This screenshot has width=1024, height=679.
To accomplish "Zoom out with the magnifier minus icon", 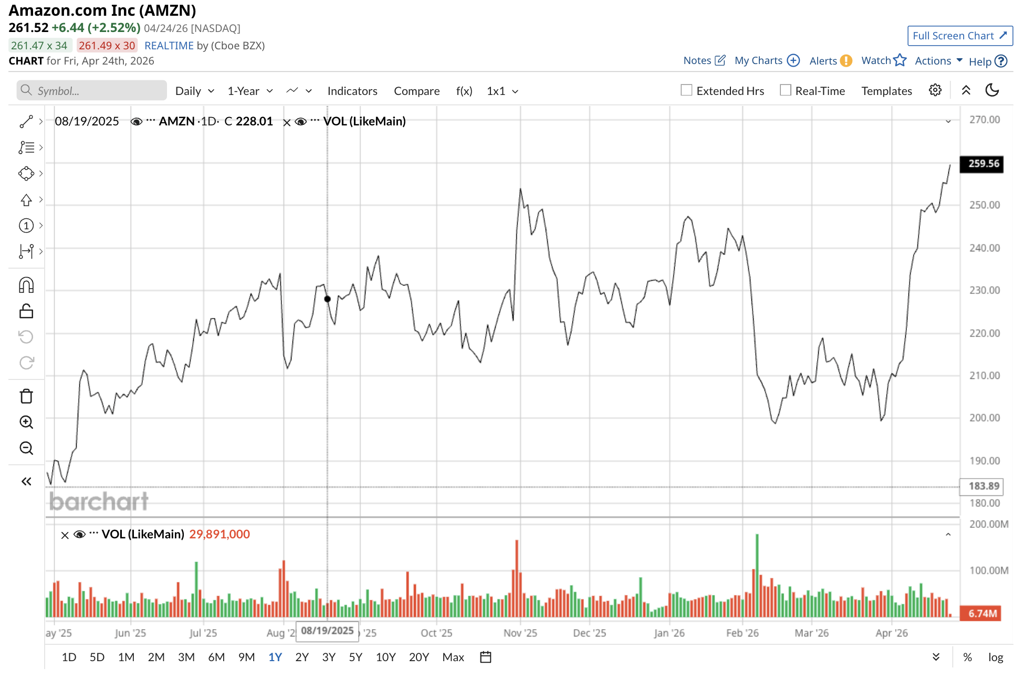I will [26, 448].
